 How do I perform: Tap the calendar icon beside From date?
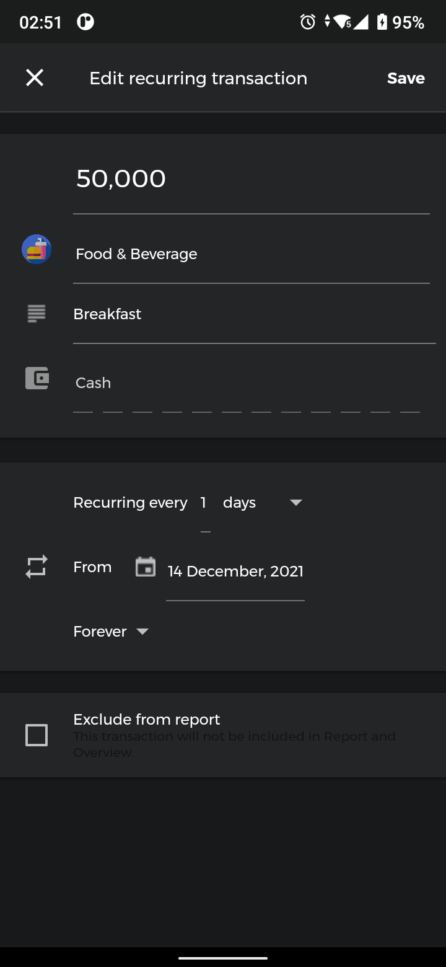click(x=146, y=567)
